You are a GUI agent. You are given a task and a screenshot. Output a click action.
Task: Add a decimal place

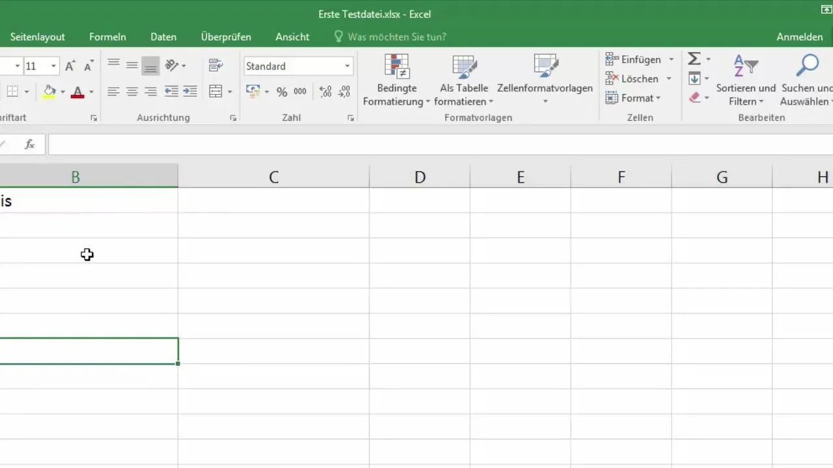(x=325, y=92)
